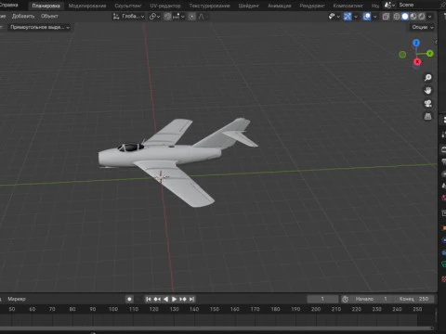Switch to Композитинг workspace tab
This screenshot has width=446, height=334.
[x=348, y=6]
